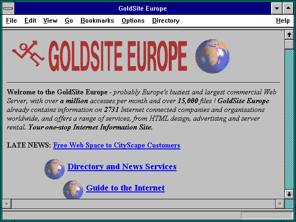Click the GoldSite Europe title bar
Image resolution: width=296 pixels, height=222 pixels.
point(142,8)
